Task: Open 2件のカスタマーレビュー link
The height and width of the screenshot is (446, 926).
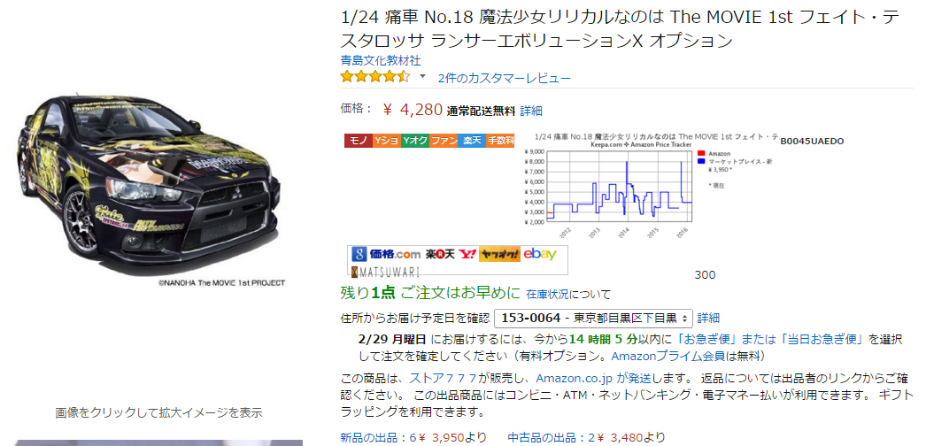Action: point(505,78)
